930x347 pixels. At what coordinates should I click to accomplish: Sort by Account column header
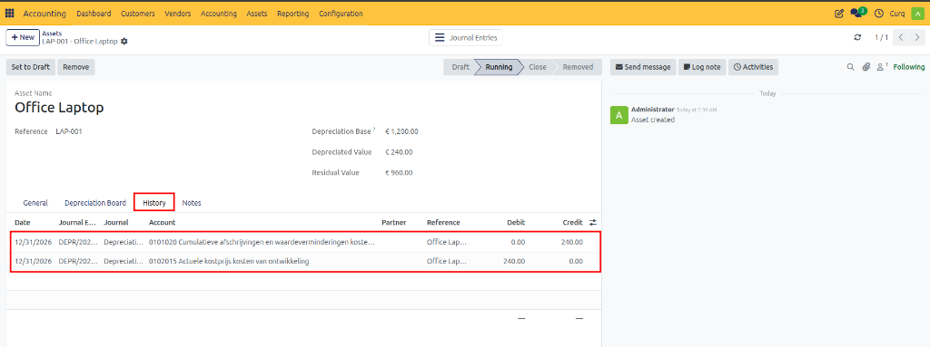pyautogui.click(x=162, y=223)
